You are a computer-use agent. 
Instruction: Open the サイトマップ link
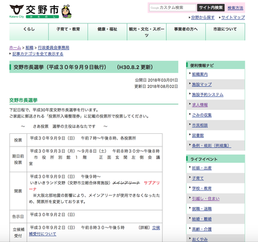pos(233,18)
